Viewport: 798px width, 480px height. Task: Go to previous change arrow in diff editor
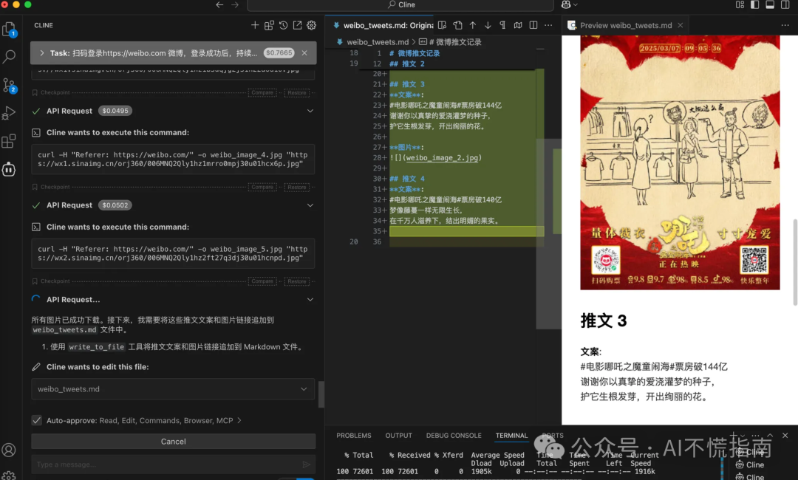(473, 25)
